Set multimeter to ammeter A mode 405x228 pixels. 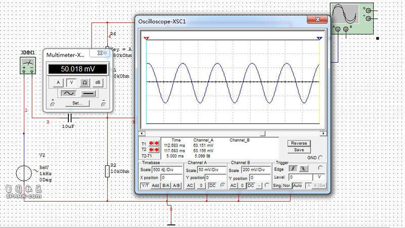pos(58,82)
